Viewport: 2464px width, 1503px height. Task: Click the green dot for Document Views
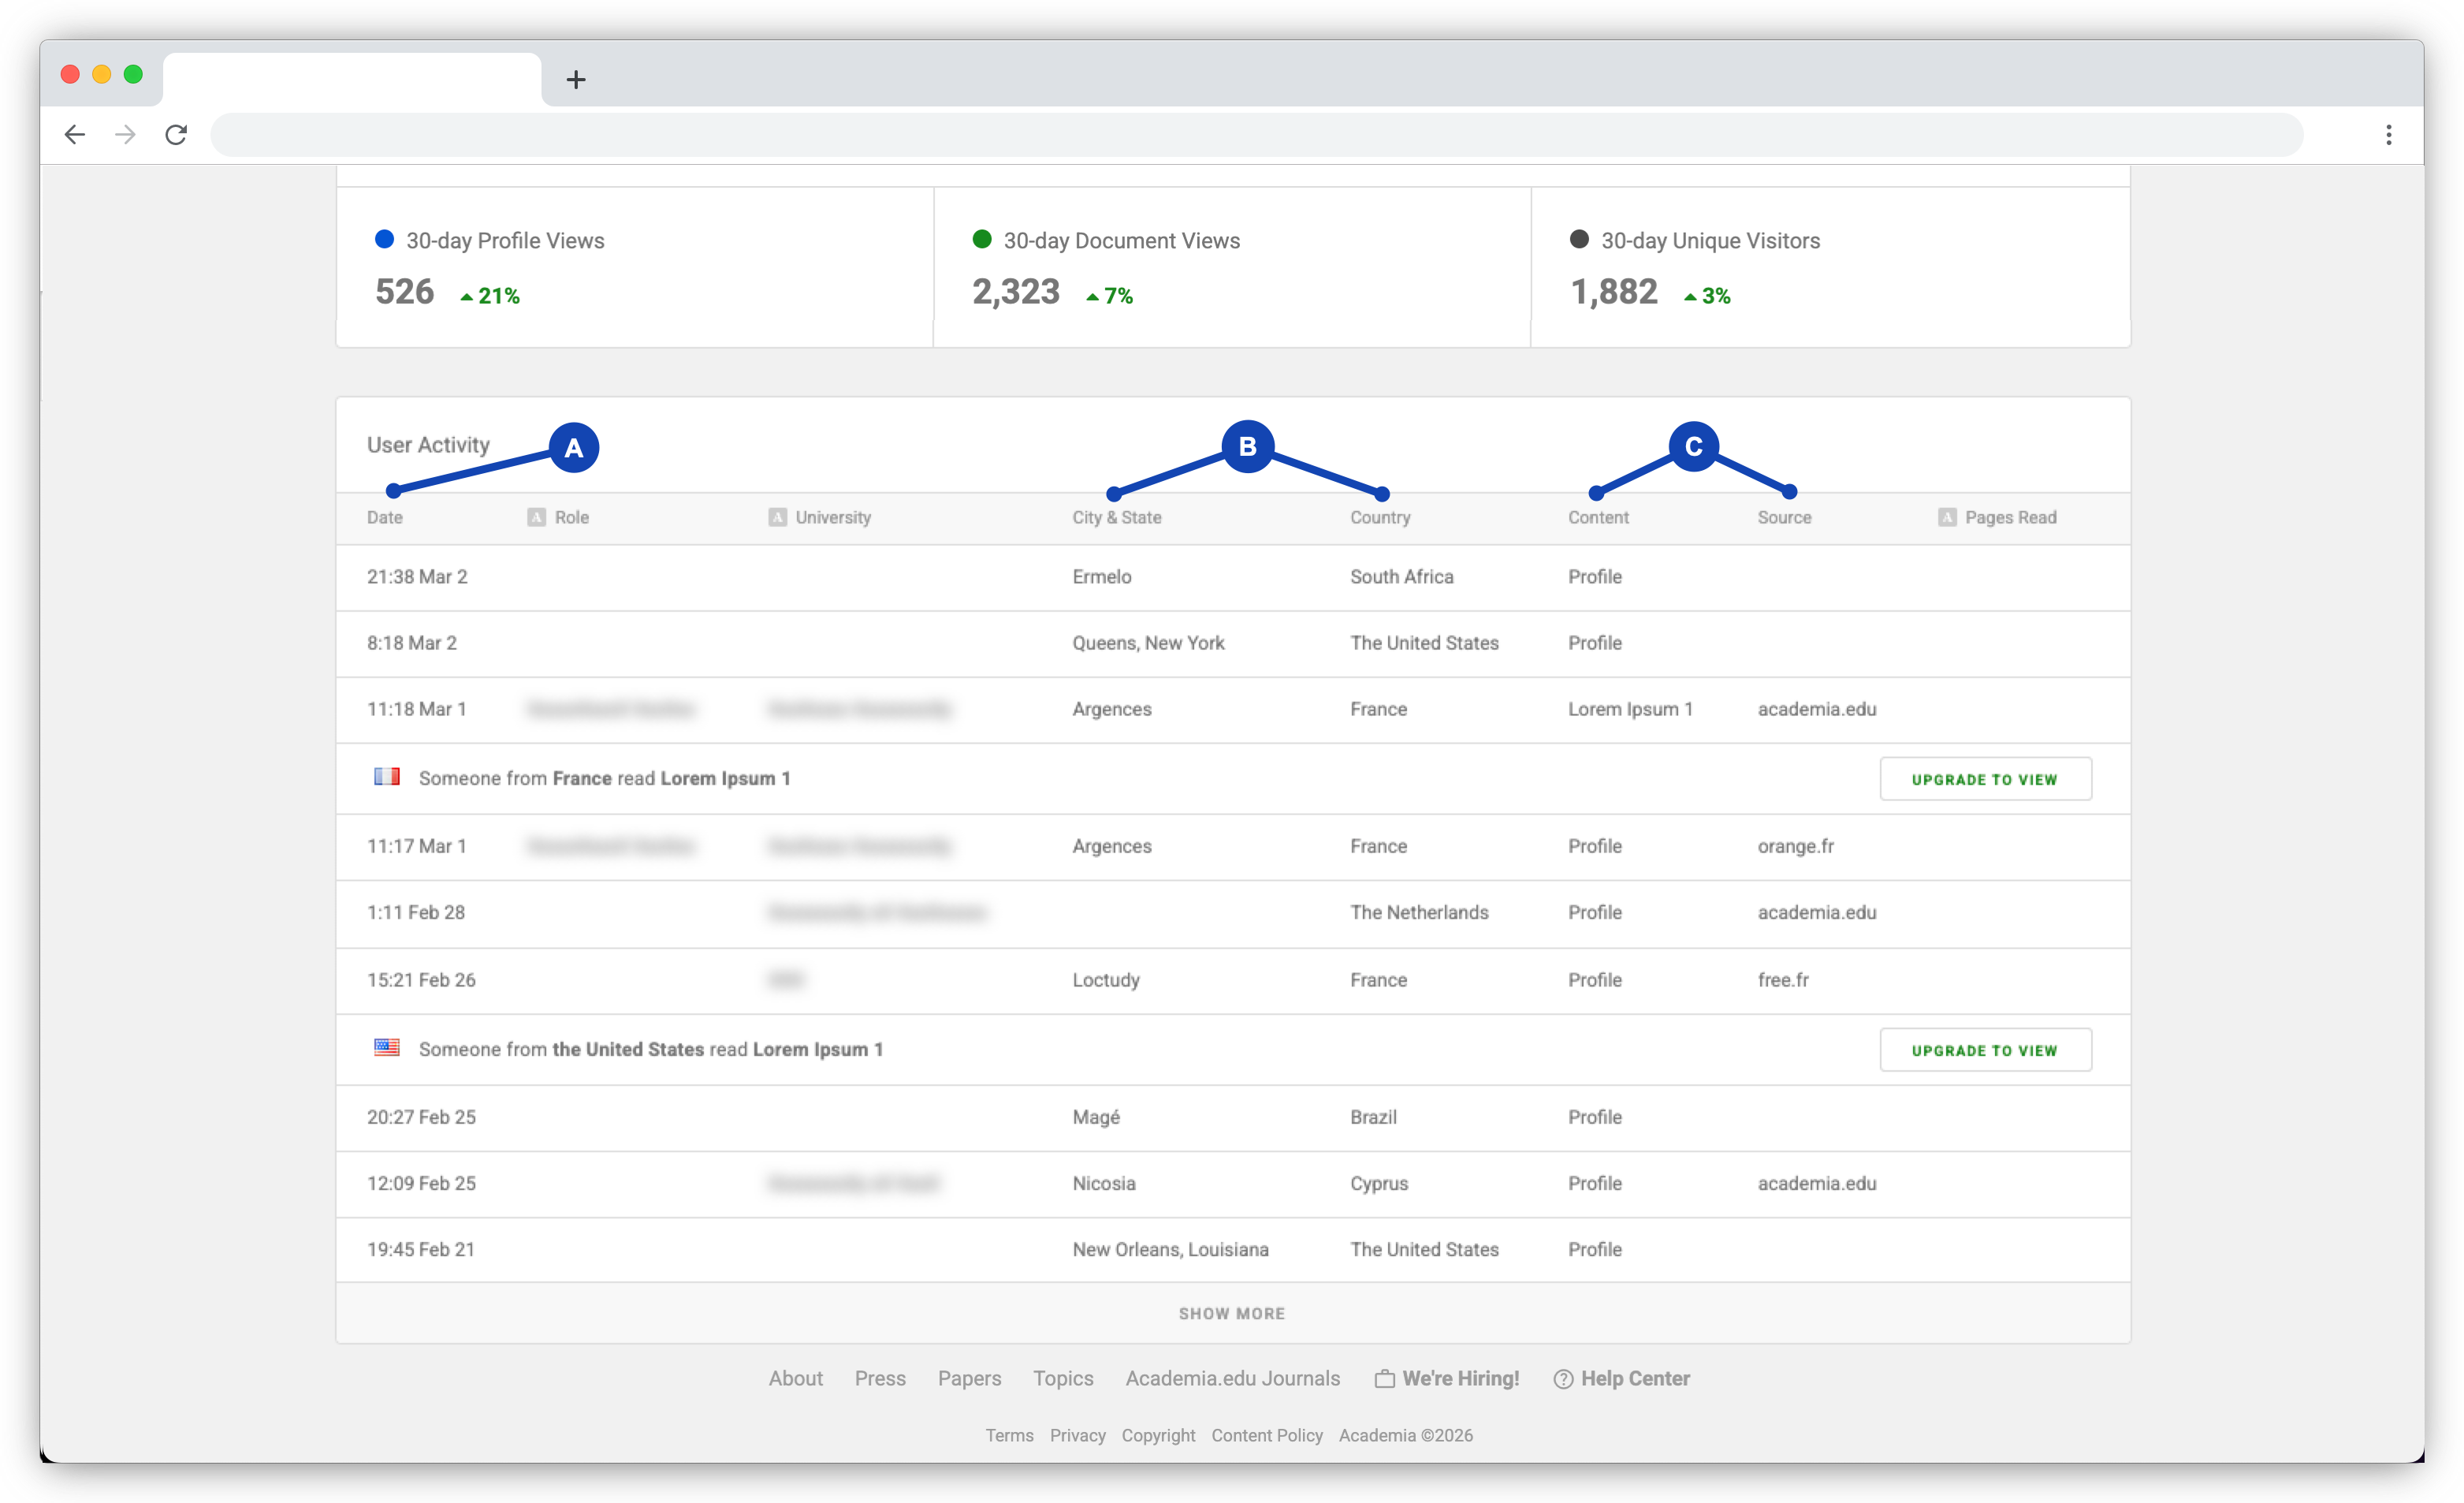982,239
